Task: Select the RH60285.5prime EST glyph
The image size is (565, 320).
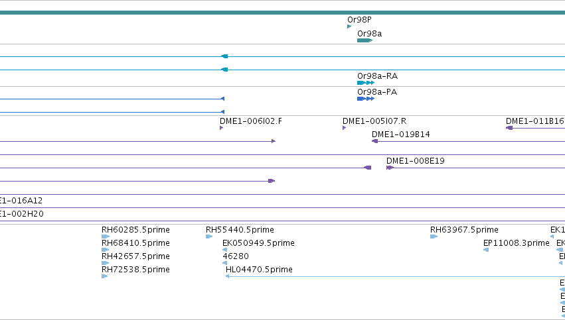Action: click(105, 237)
